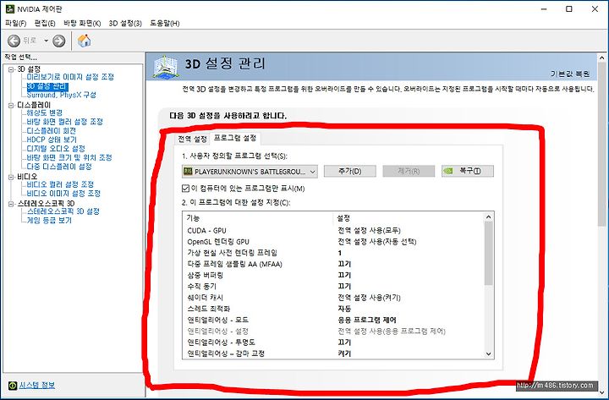Switch to the 프로그램 설정 tab
The width and height of the screenshot is (609, 400).
tap(235, 138)
